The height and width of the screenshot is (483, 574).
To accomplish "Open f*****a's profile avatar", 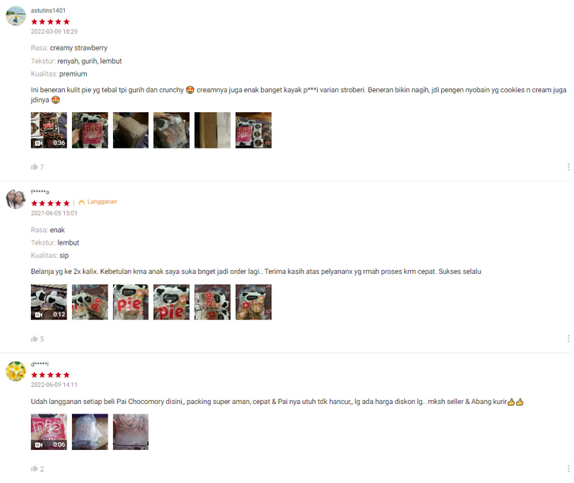I will point(16,199).
